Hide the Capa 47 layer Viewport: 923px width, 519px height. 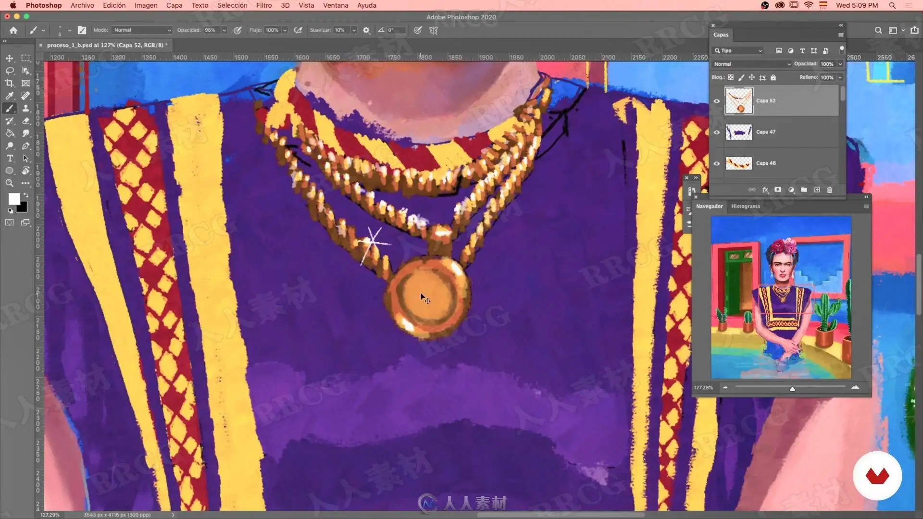tap(716, 132)
